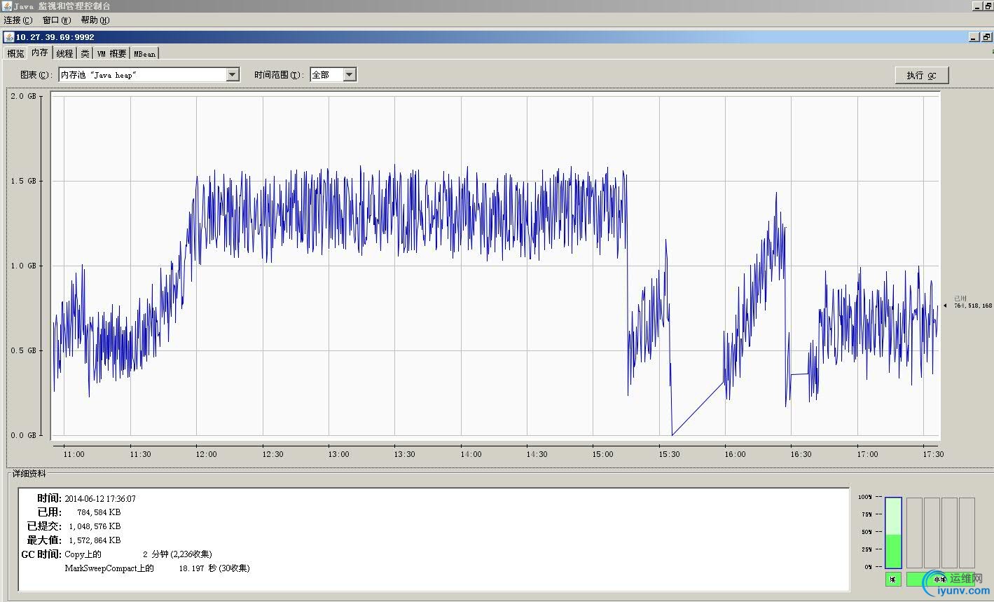Switch to the 概览 tab
The height and width of the screenshot is (602, 994).
[x=15, y=53]
